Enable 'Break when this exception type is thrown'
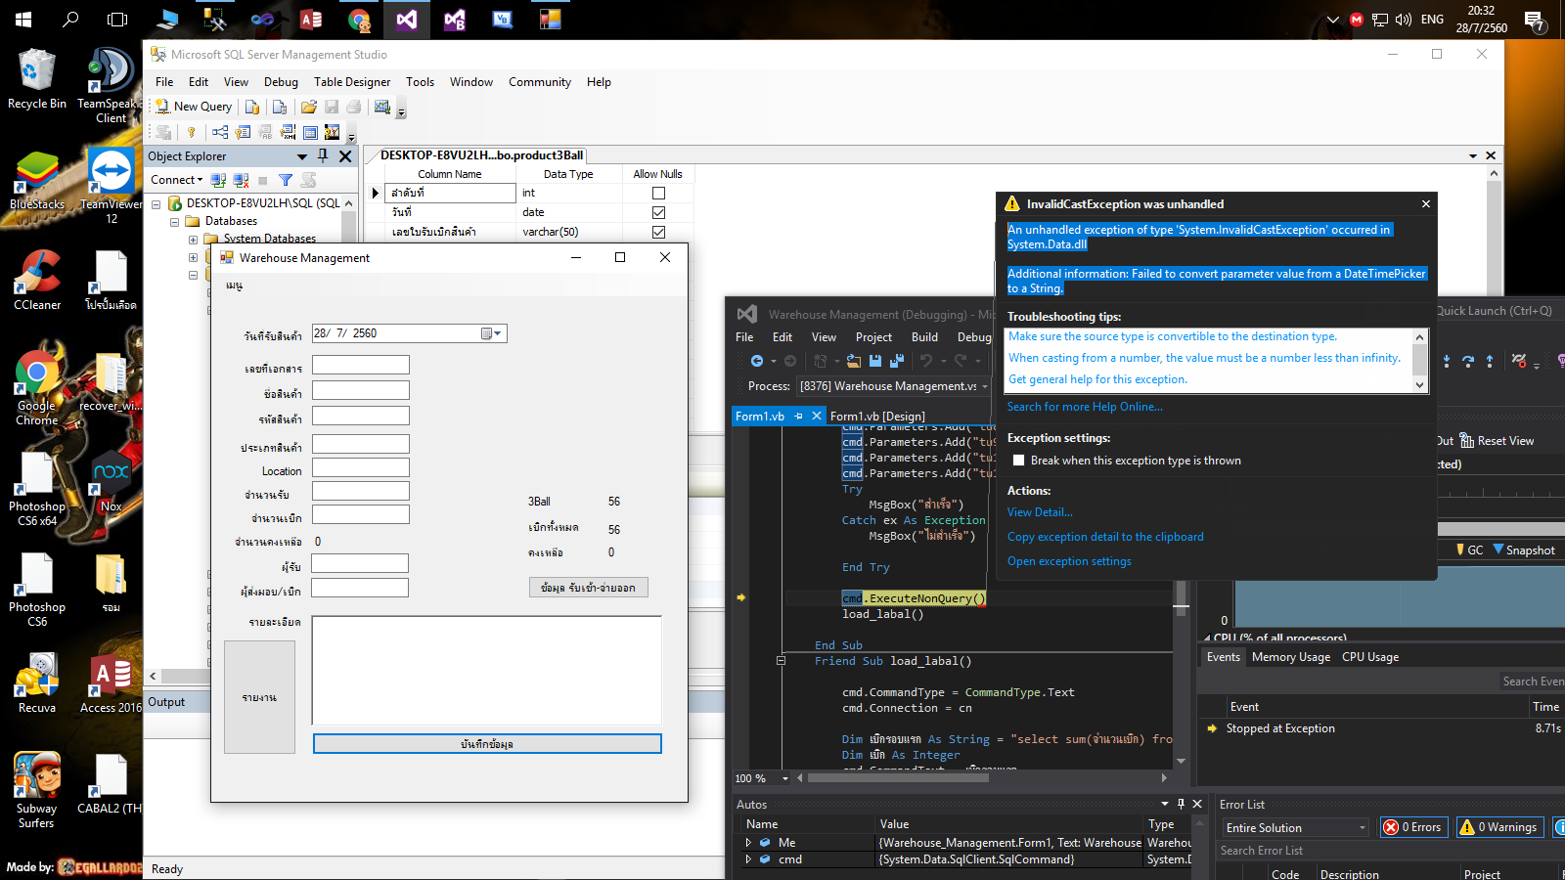 (1019, 461)
